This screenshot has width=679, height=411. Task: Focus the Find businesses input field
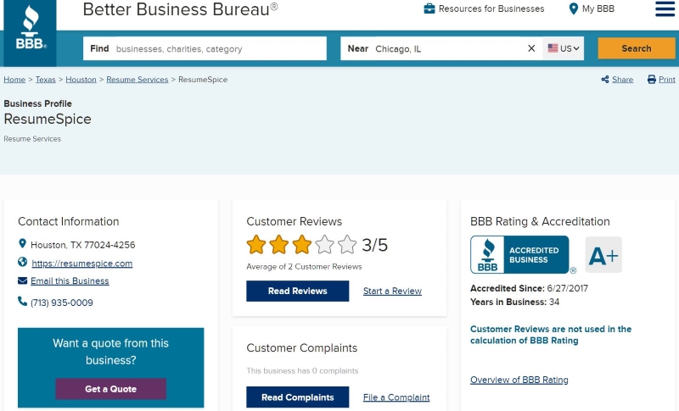[205, 48]
